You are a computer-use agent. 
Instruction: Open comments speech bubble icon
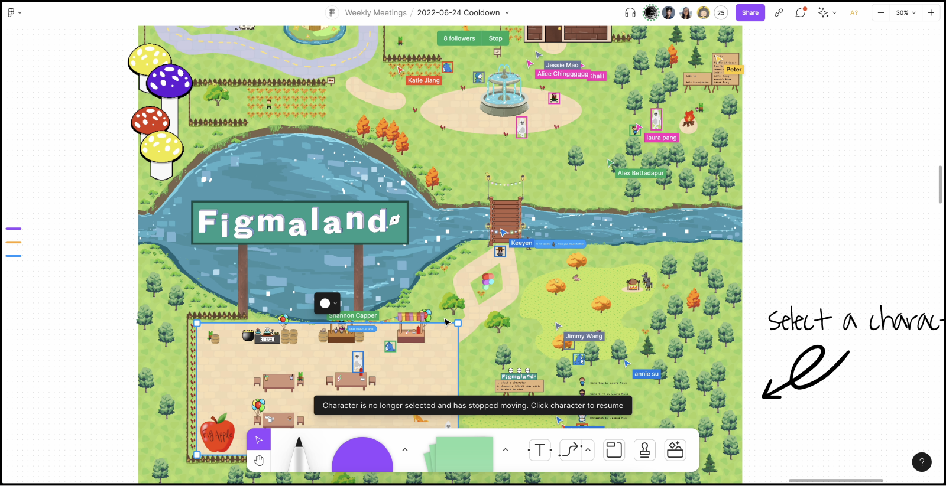(801, 12)
